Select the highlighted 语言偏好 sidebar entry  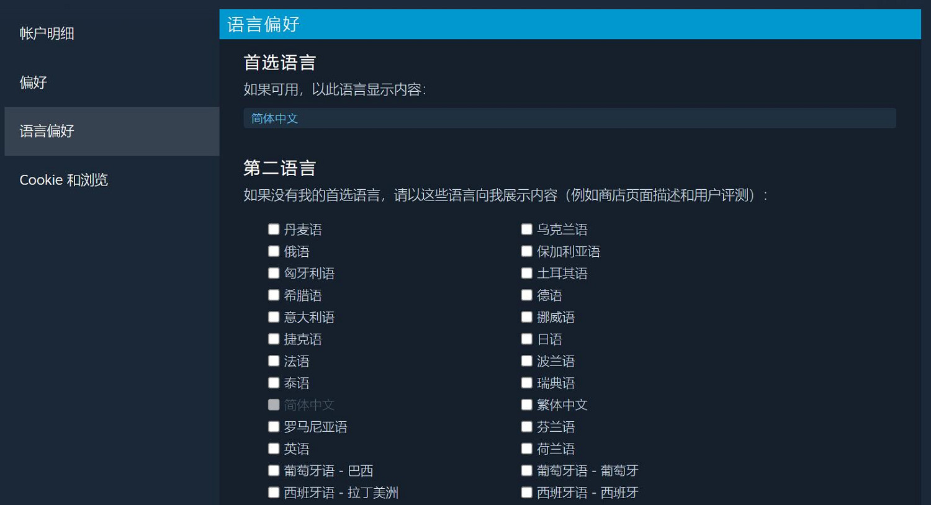pos(47,131)
